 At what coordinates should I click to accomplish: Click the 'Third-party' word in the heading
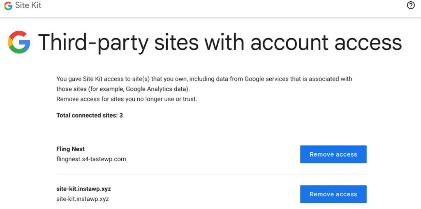coord(93,42)
